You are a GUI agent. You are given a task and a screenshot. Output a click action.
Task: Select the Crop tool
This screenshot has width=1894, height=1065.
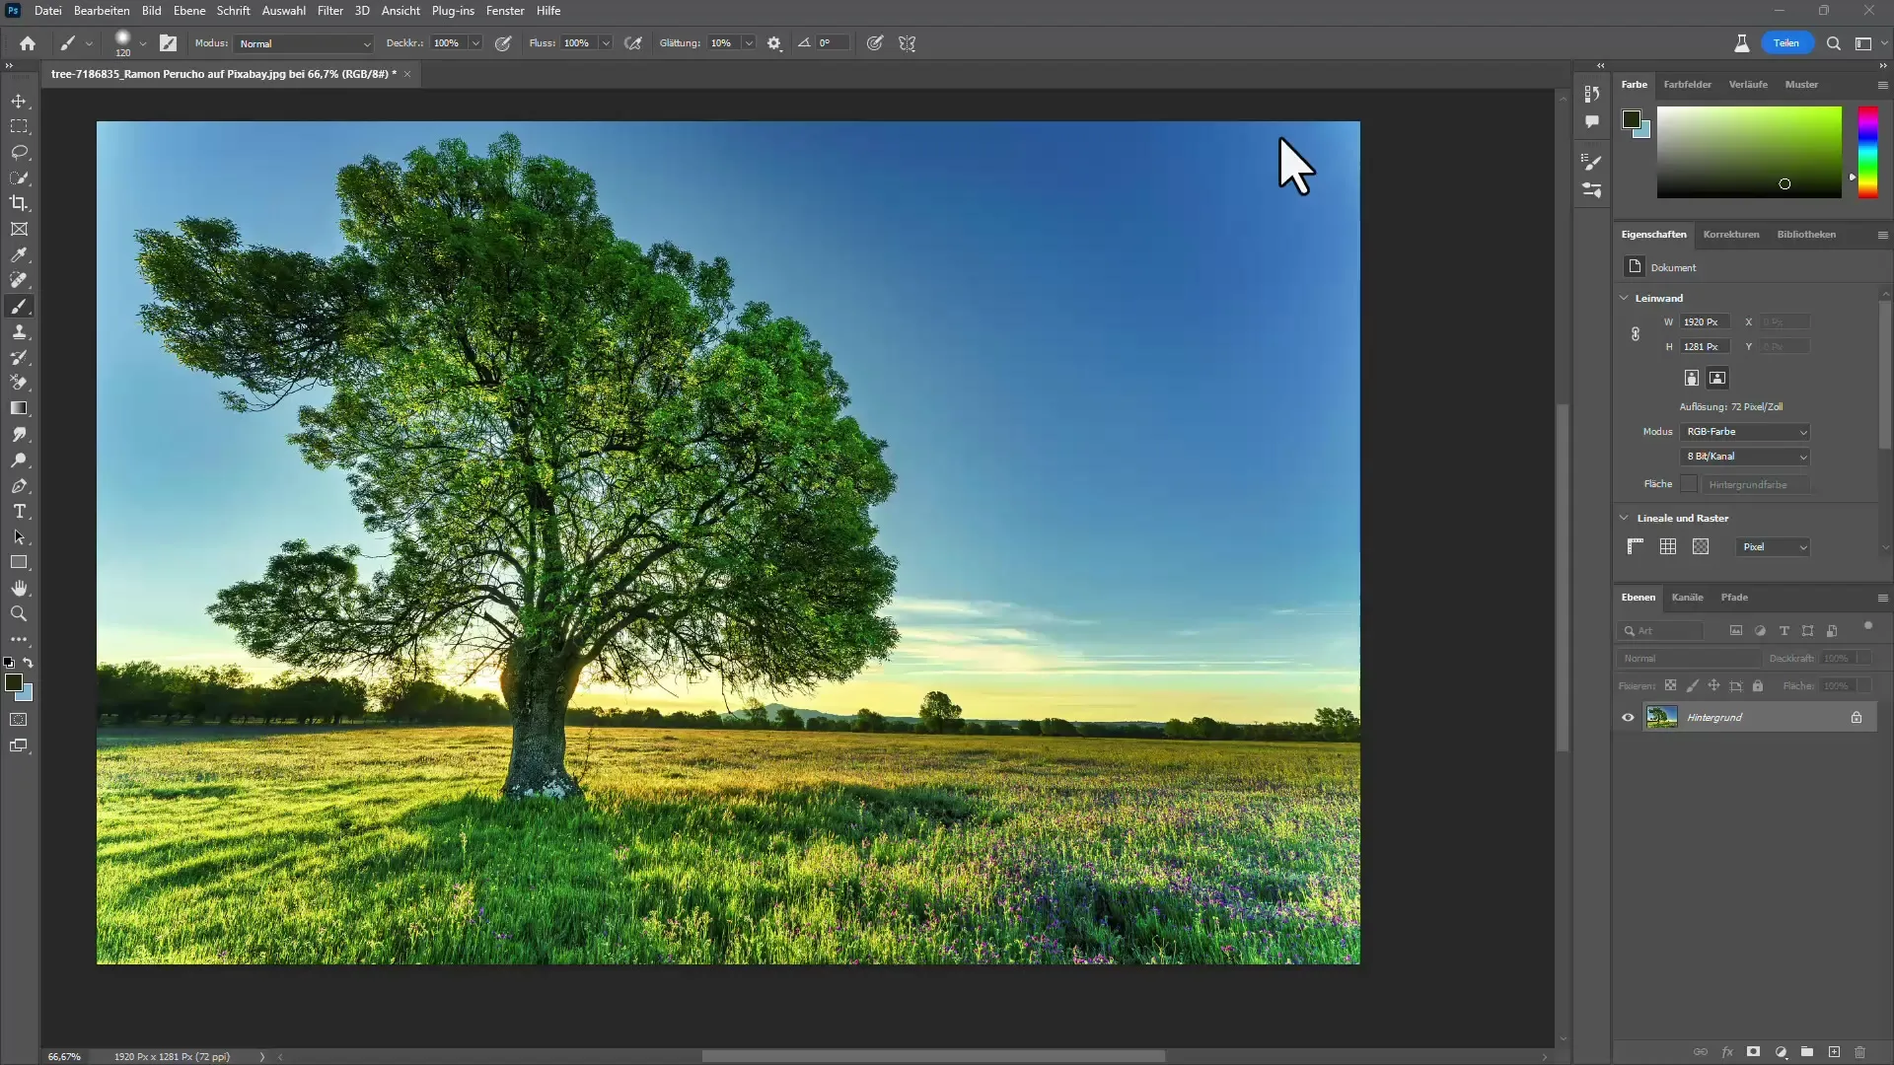coord(20,203)
